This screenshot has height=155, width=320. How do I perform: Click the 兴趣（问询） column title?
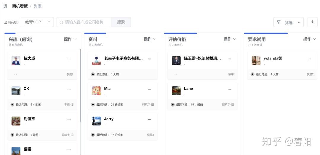pyautogui.click(x=21, y=39)
